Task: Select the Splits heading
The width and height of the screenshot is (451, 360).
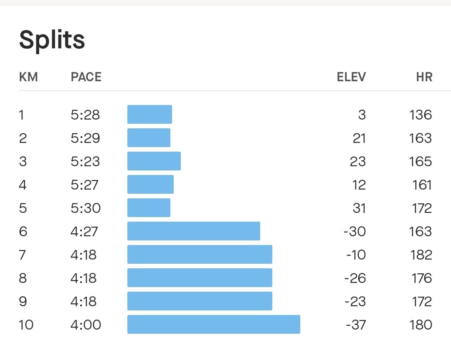Action: click(x=52, y=40)
